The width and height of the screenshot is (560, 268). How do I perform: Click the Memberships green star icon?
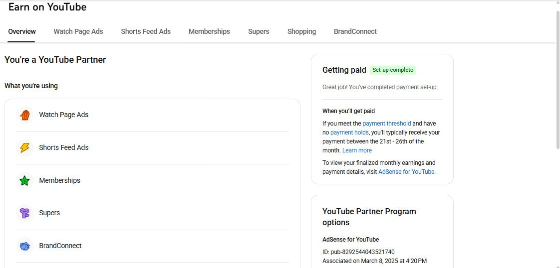[x=24, y=181]
